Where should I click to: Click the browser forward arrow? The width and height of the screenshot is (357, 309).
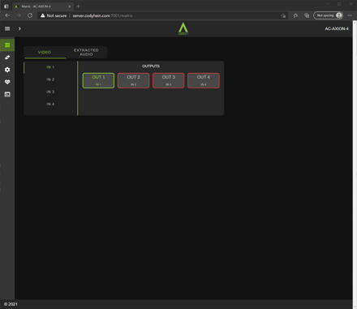(19, 15)
